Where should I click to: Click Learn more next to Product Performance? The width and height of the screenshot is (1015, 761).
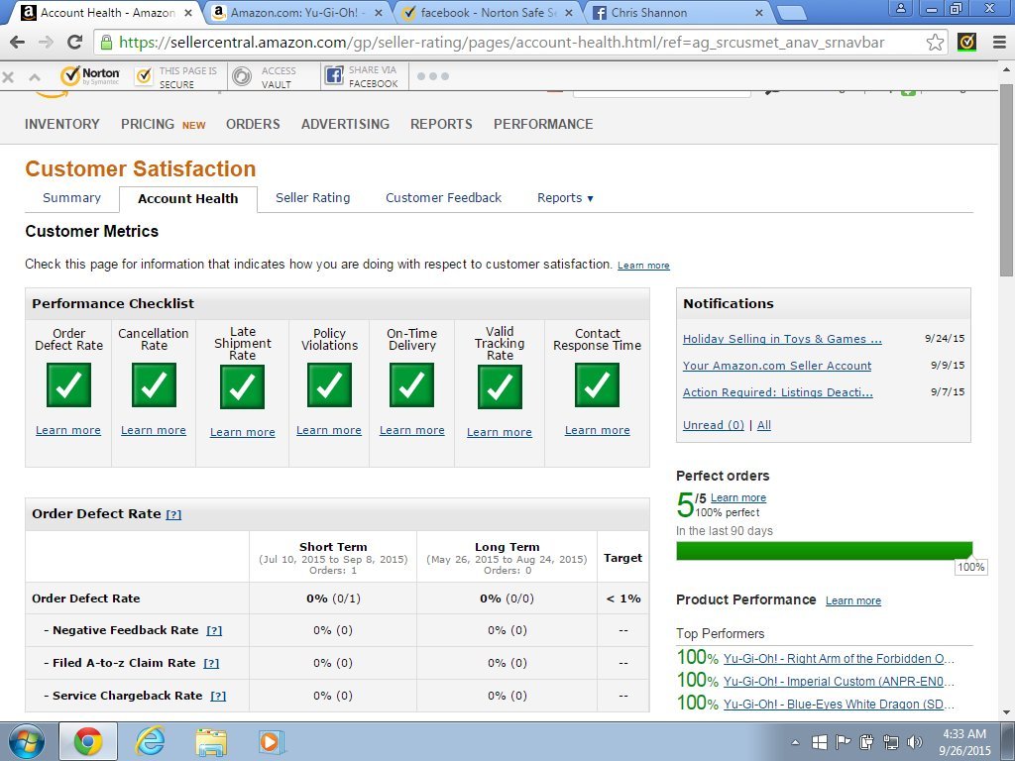coord(853,600)
